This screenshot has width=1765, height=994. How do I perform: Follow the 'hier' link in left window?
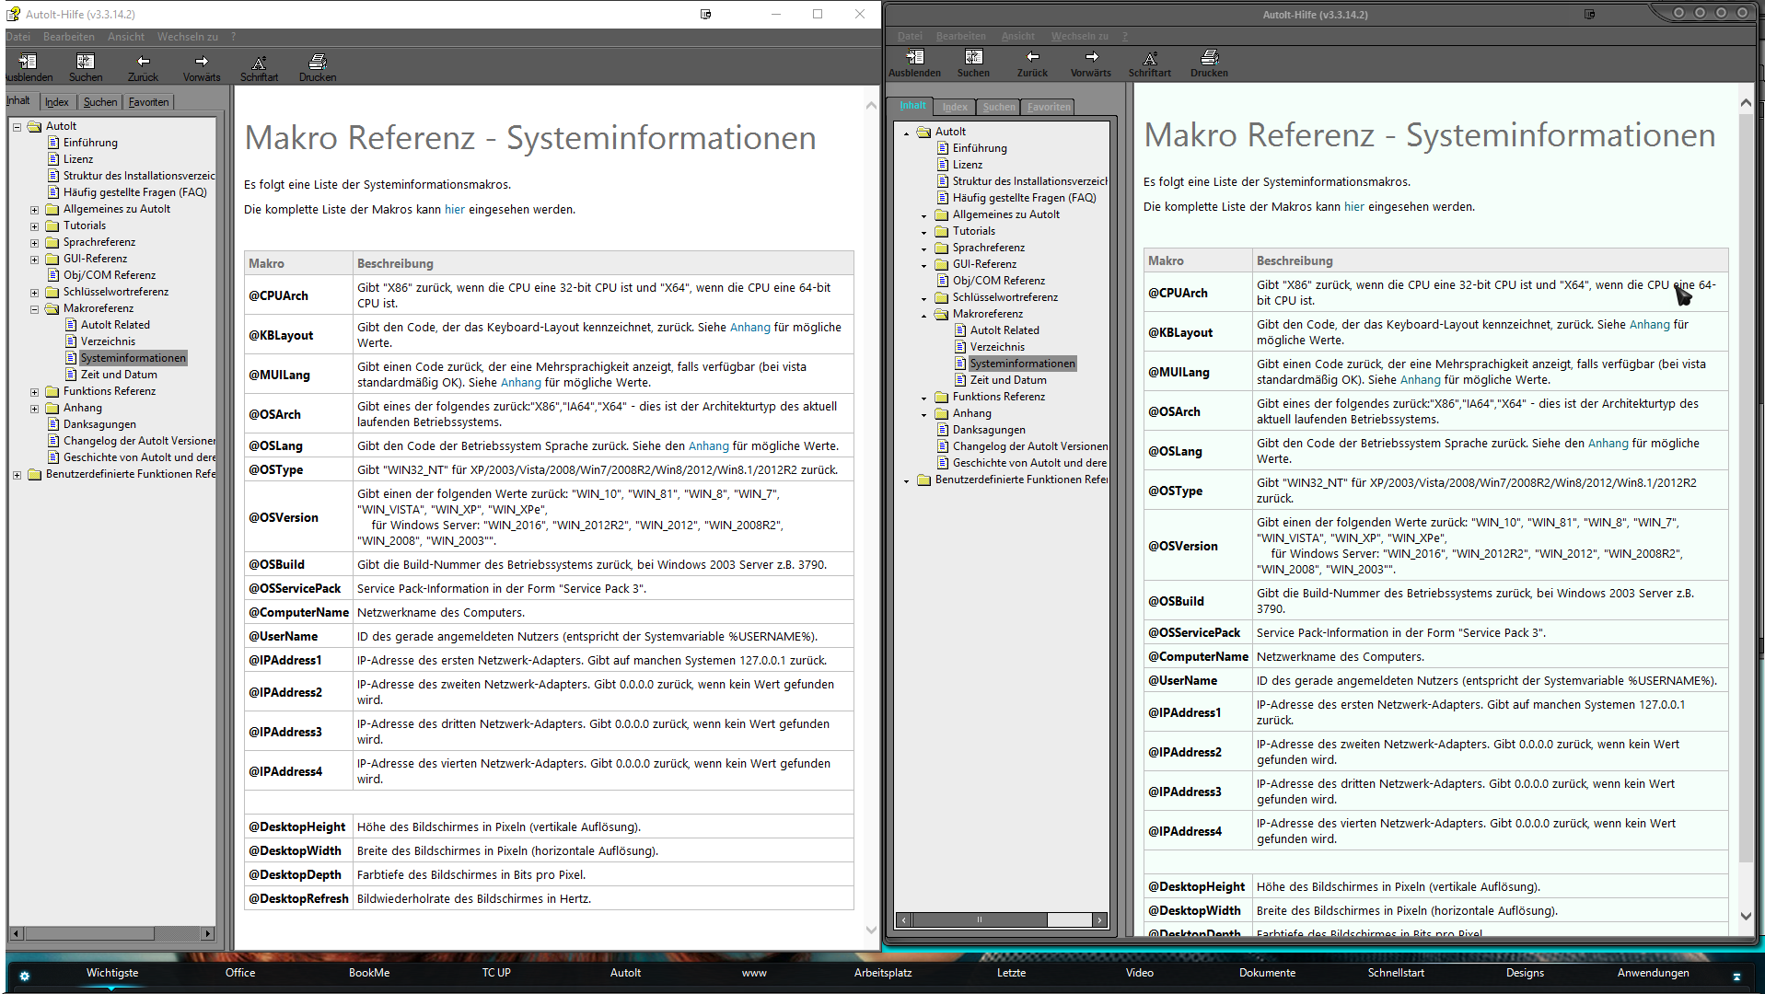click(x=454, y=210)
